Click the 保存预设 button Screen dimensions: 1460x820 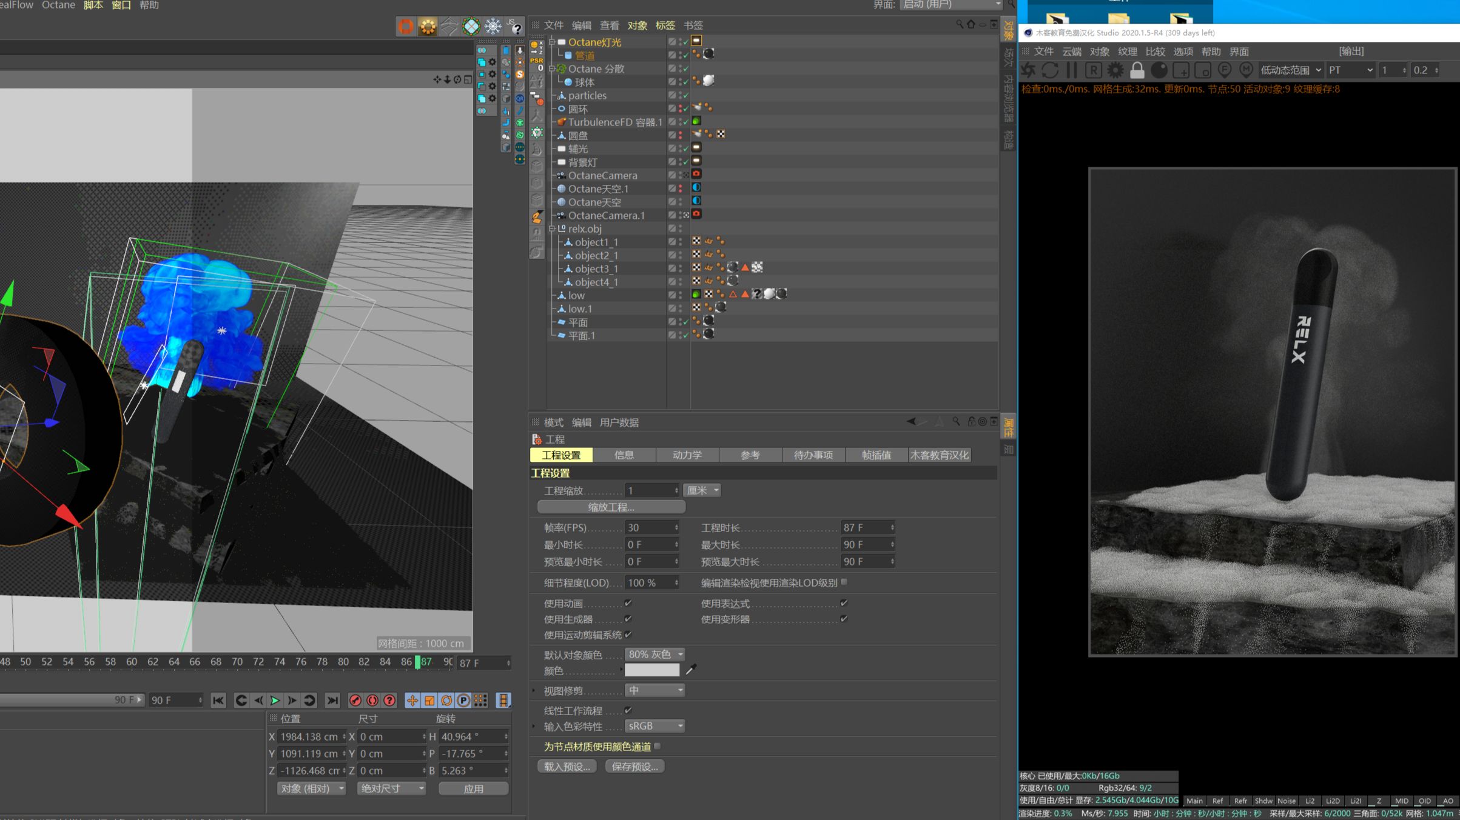click(634, 765)
